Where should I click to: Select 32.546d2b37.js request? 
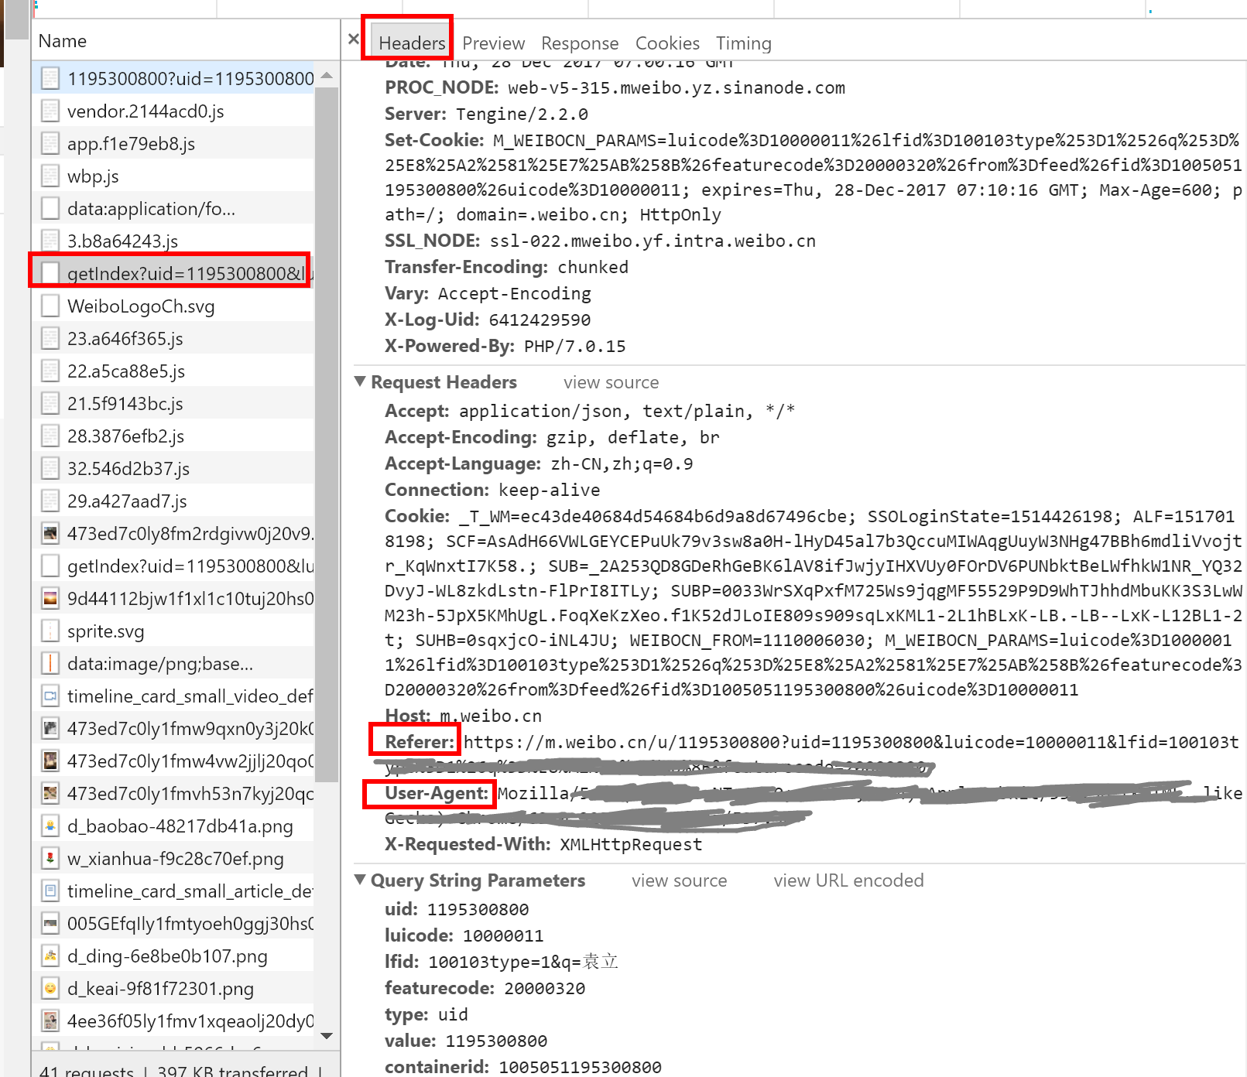[x=173, y=469]
